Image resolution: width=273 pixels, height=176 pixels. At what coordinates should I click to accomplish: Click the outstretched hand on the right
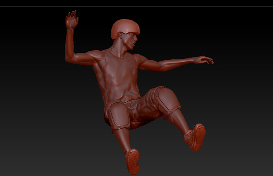203,60
